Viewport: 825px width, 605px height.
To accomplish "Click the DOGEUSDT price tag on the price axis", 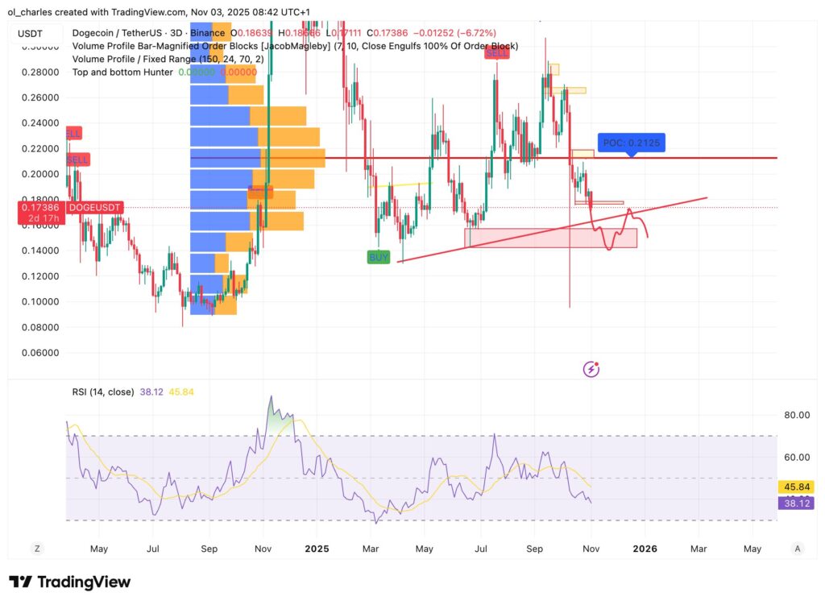I will (x=96, y=207).
